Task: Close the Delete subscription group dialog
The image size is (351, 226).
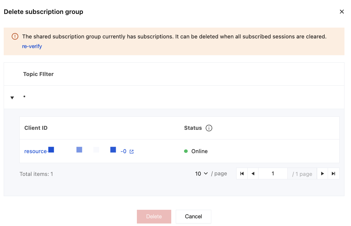Action: 342,12
